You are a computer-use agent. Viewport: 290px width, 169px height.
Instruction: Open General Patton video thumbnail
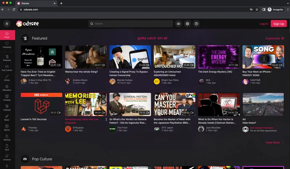tap(130, 104)
